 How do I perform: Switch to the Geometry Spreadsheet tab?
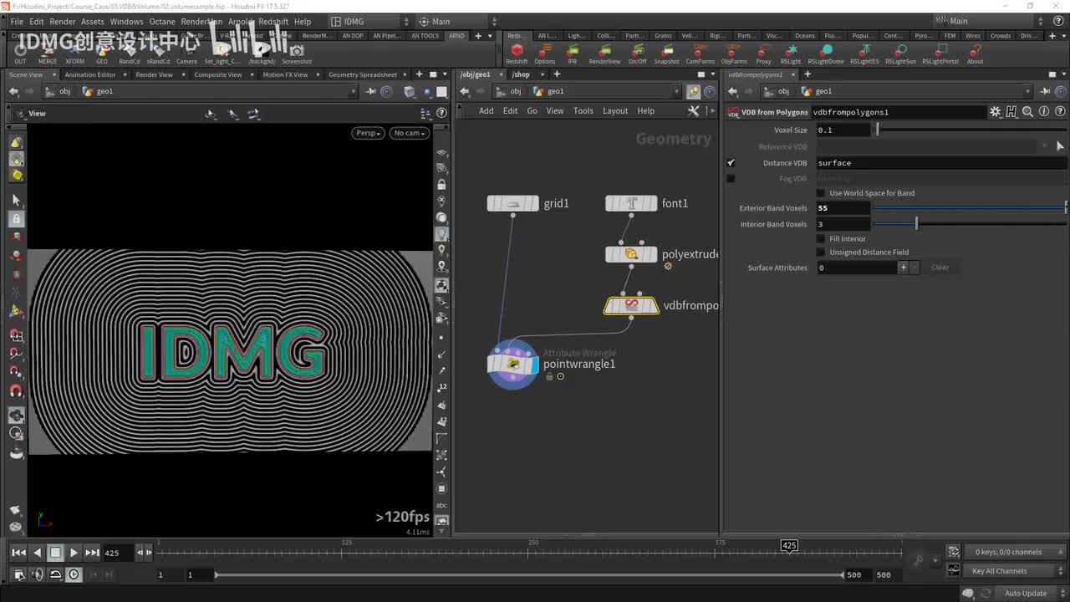[362, 74]
